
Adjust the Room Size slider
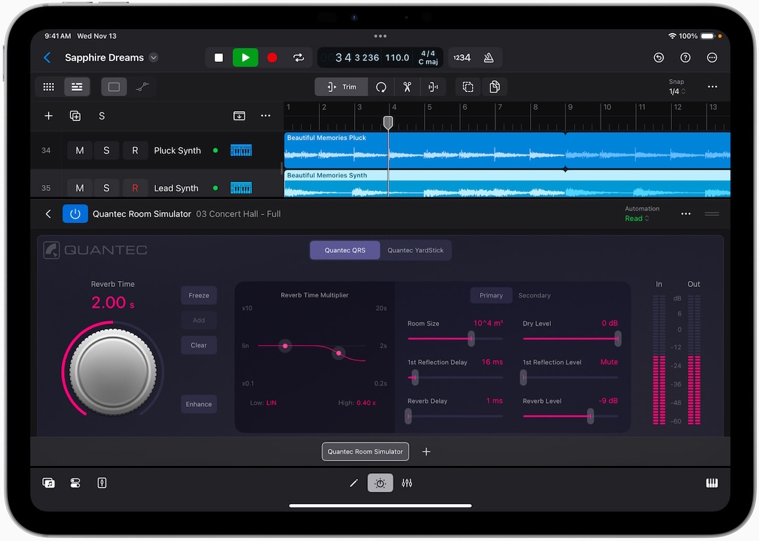click(x=471, y=338)
